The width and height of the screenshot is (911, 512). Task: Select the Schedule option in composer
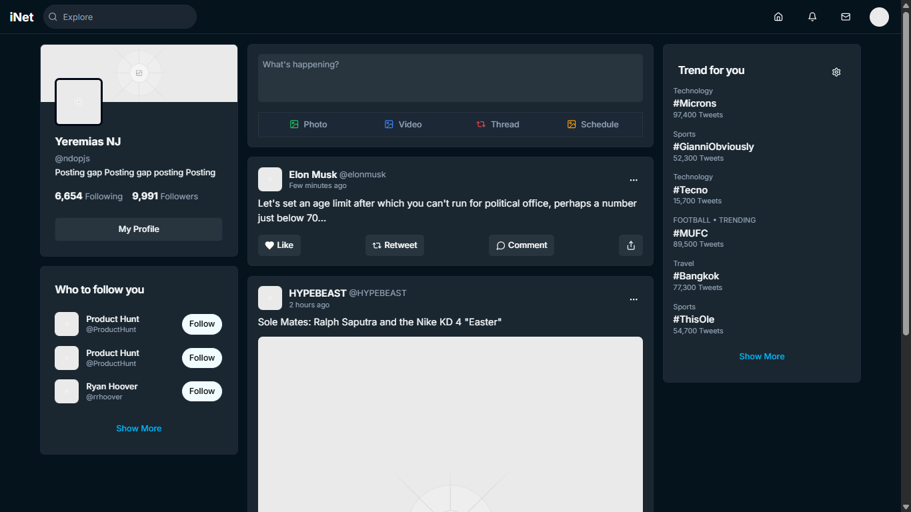pyautogui.click(x=593, y=125)
